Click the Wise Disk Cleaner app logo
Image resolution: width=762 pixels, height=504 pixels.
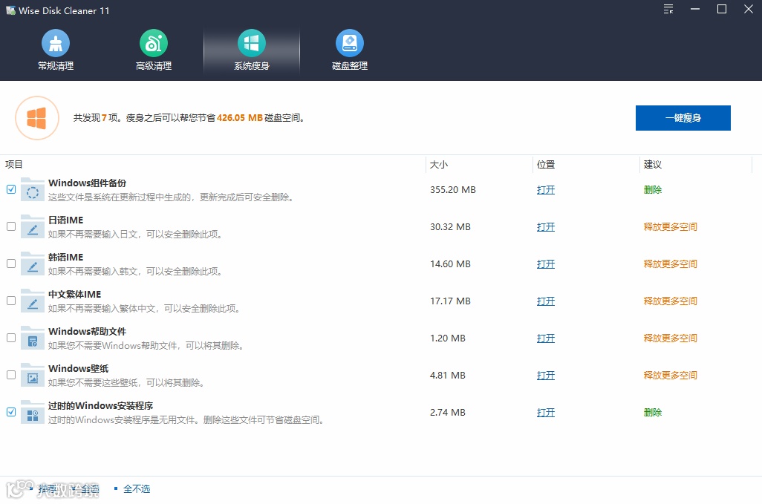10,10
